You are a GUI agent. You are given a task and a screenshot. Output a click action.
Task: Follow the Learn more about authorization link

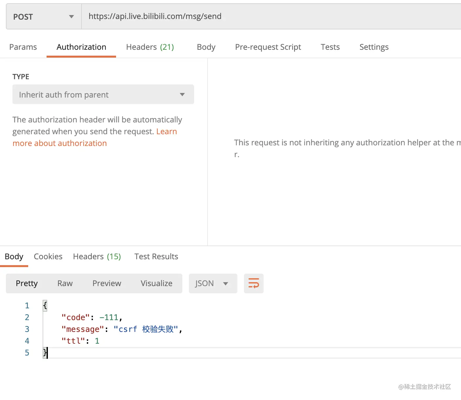(60, 143)
